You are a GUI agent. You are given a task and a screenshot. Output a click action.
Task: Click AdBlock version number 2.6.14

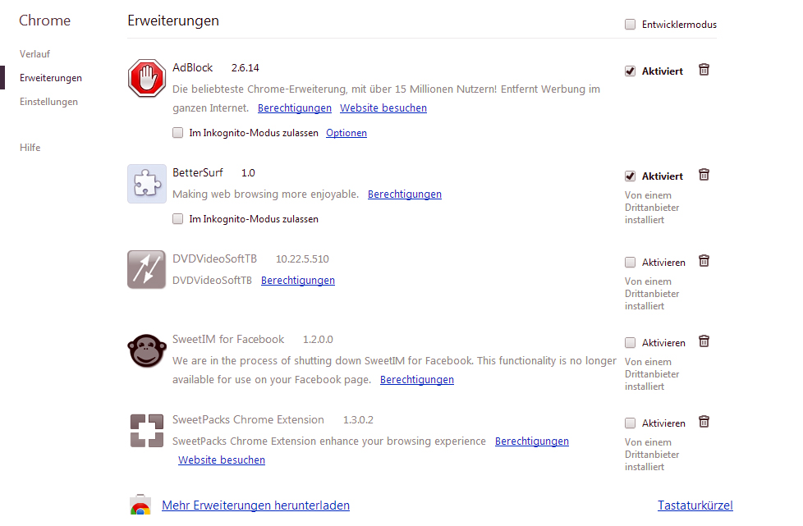[245, 67]
